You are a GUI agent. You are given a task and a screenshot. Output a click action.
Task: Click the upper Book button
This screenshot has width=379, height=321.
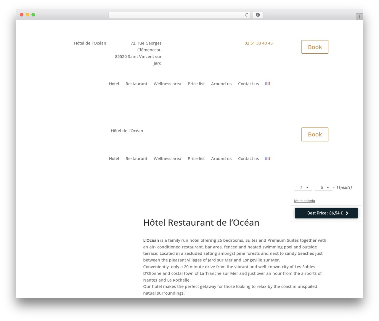click(315, 47)
